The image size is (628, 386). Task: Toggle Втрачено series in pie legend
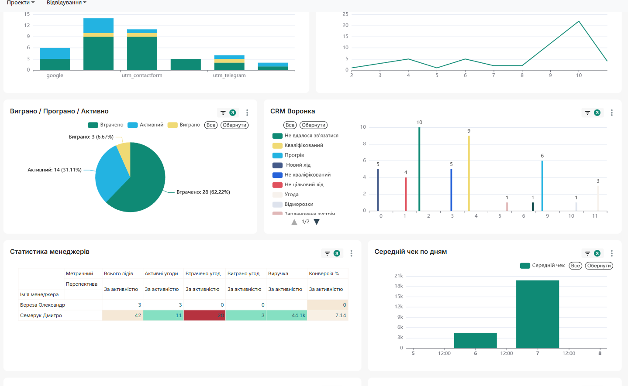106,125
